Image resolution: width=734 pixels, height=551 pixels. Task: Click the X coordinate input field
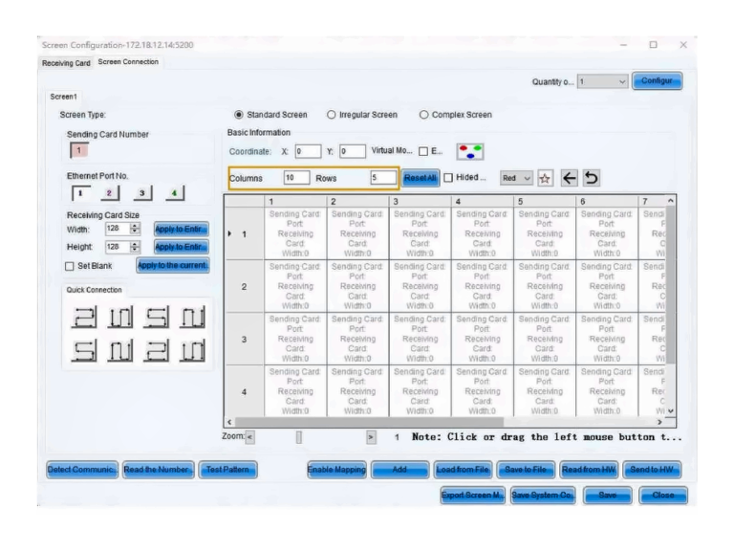[x=308, y=152]
